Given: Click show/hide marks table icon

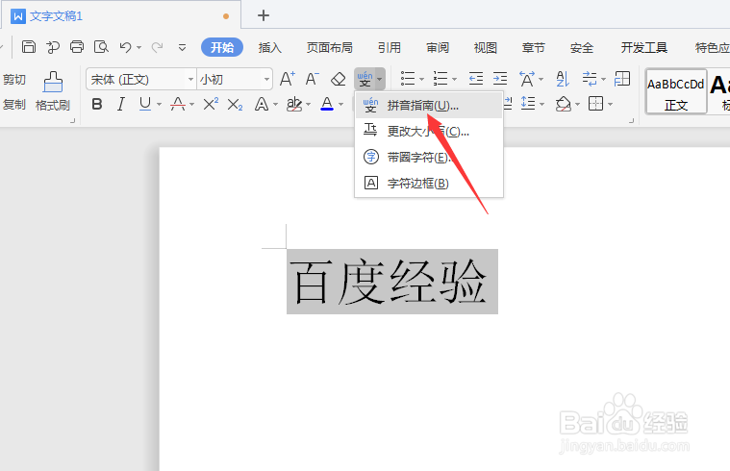Looking at the screenshot, I should tap(622, 79).
